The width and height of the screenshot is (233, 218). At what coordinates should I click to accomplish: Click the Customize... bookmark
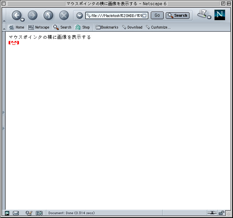point(158,27)
